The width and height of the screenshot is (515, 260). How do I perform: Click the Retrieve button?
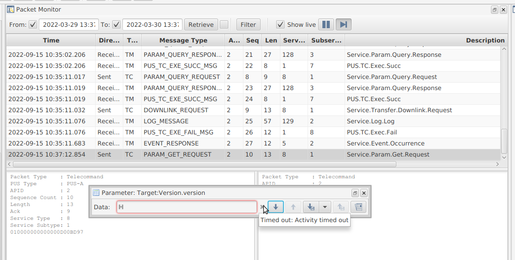[201, 24]
